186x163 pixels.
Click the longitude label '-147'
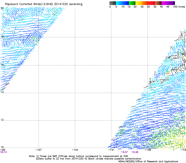pyautogui.click(x=38, y=150)
